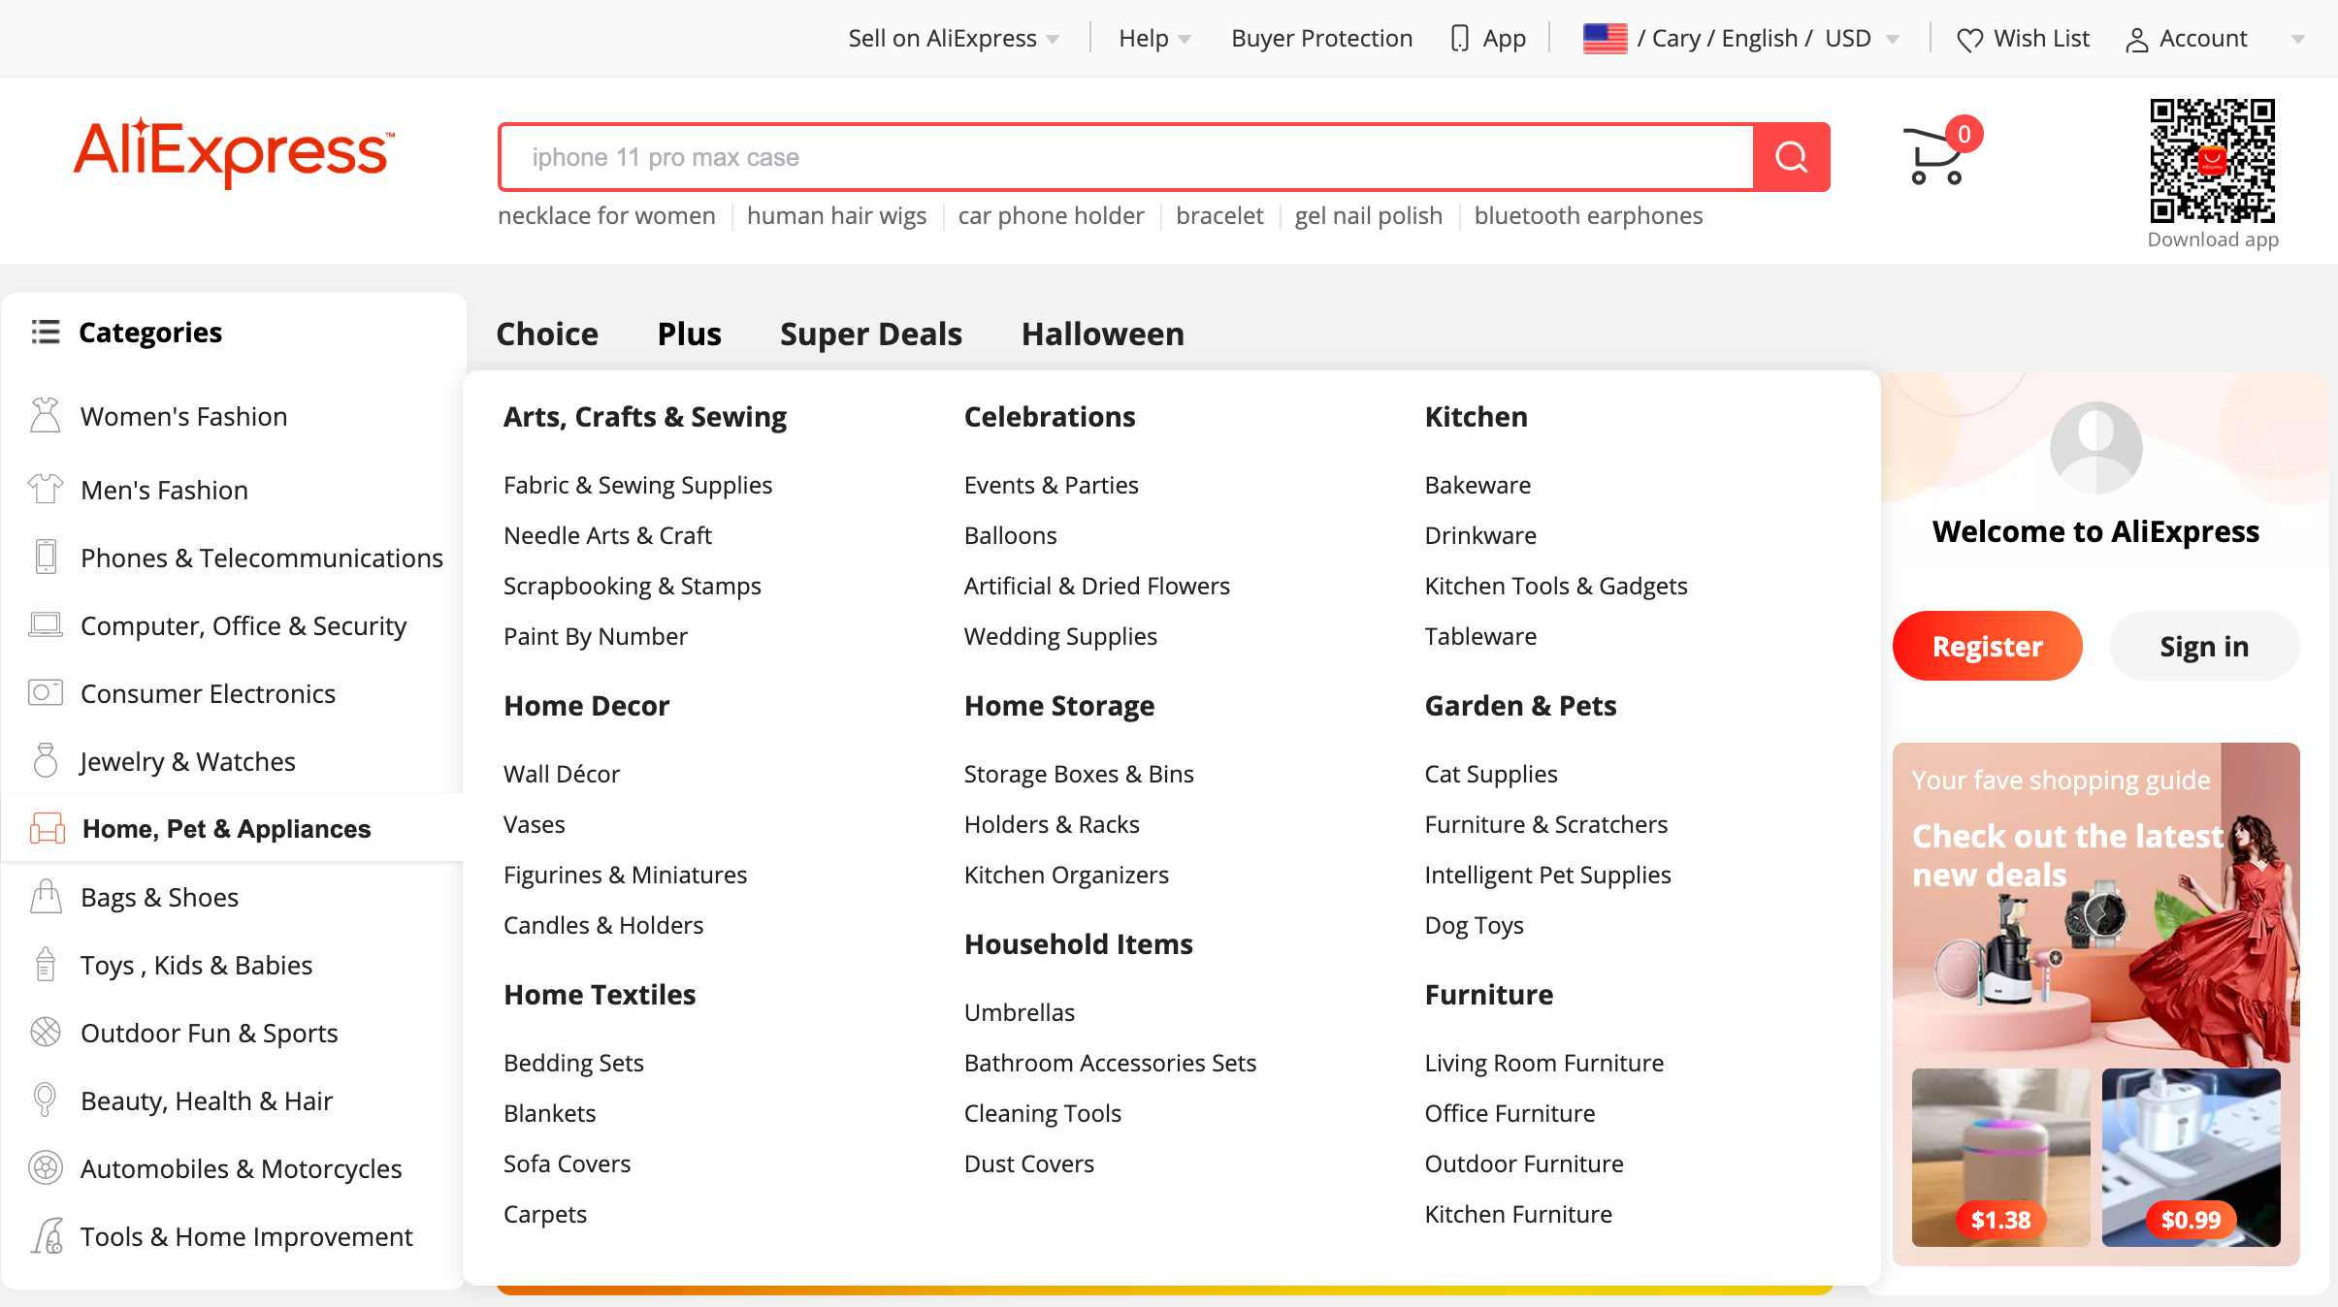Click the Tools & Home Improvement icon

point(46,1235)
